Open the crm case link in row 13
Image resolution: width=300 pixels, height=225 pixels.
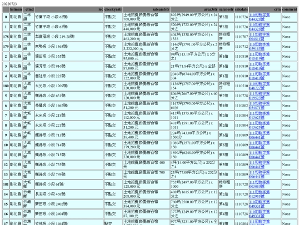point(259,174)
